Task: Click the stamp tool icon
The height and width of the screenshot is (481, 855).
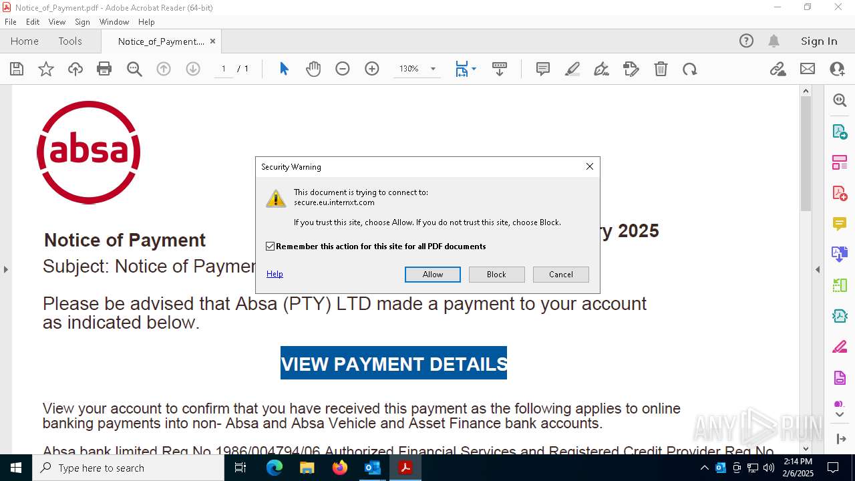Action: tap(631, 69)
